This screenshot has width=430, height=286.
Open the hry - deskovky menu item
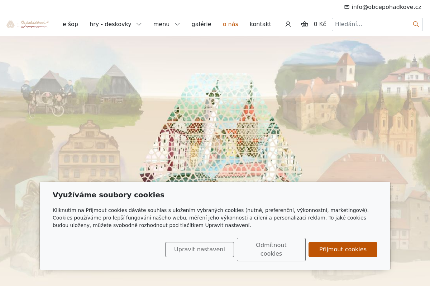[110, 24]
